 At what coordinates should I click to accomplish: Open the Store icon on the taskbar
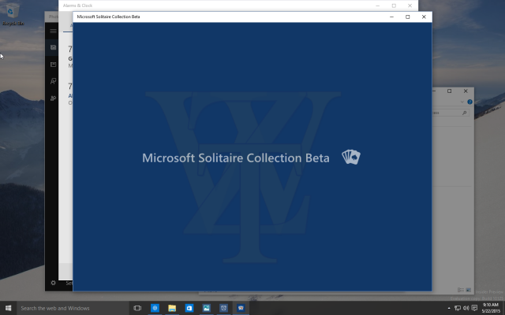189,308
